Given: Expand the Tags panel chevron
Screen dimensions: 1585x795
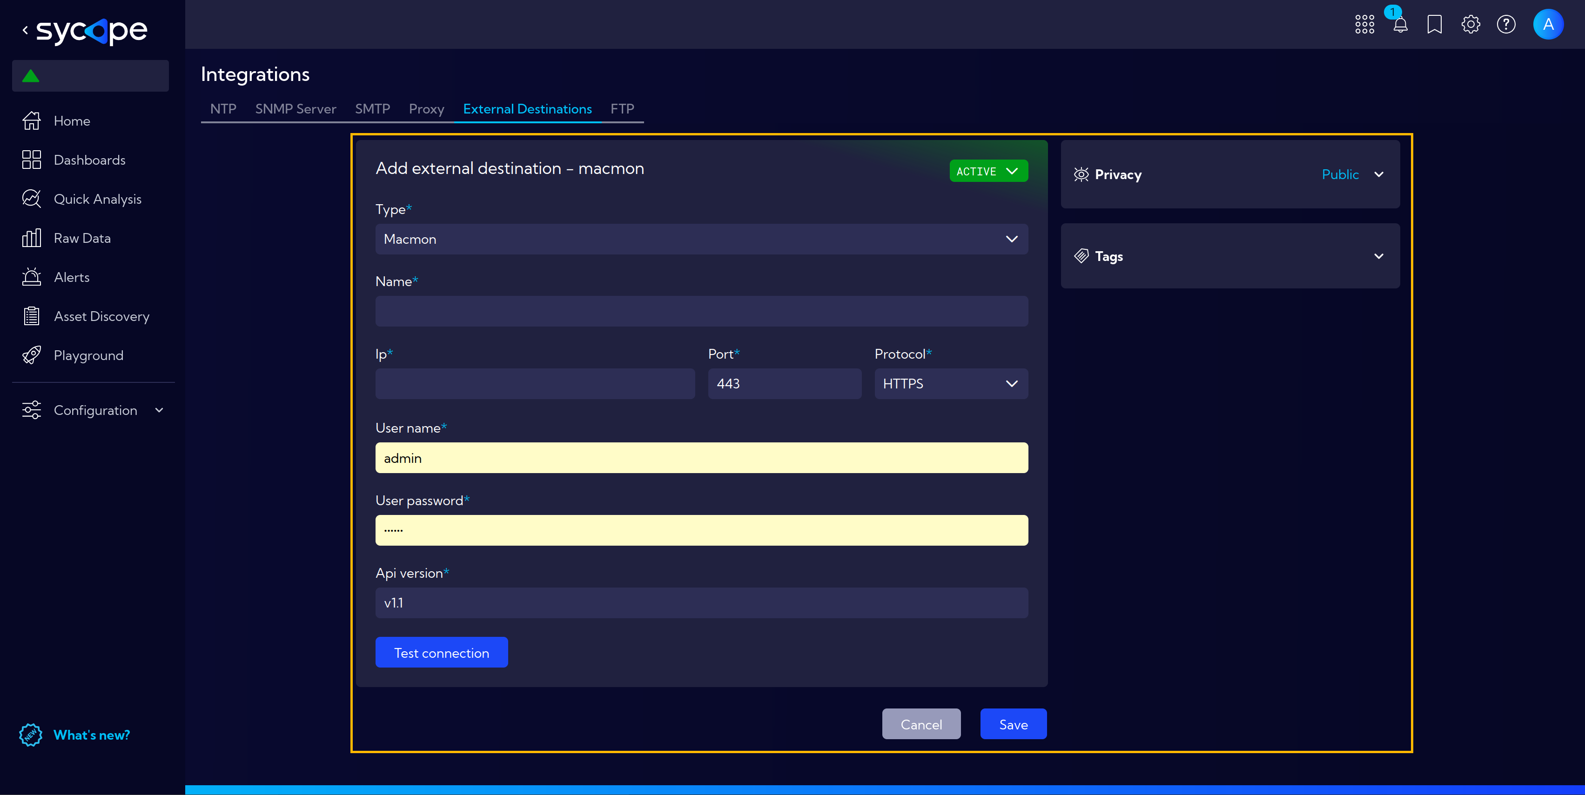Looking at the screenshot, I should 1379,256.
